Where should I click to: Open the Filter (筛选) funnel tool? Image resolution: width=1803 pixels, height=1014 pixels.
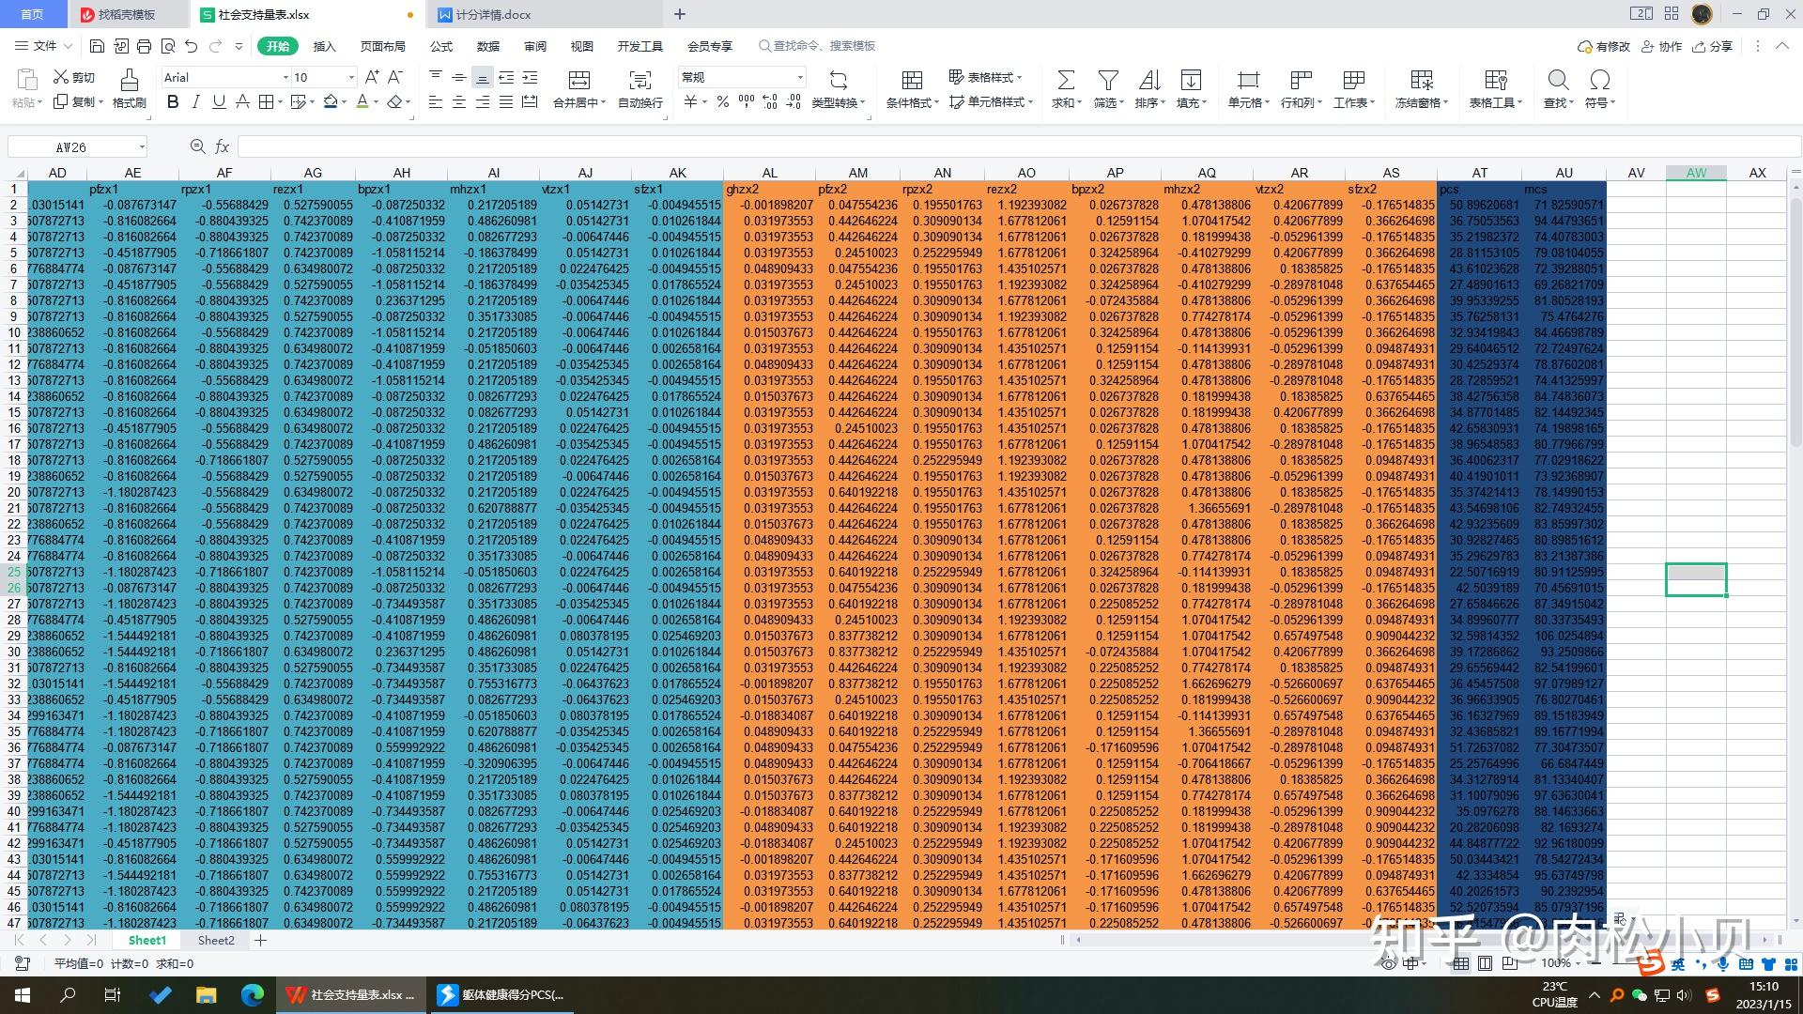[1108, 80]
